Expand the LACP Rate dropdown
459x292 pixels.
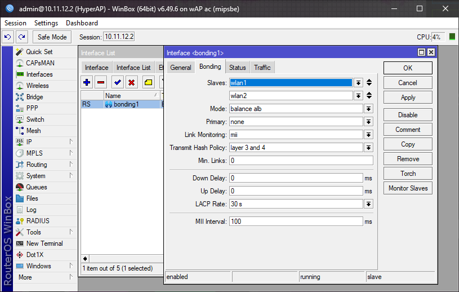coord(368,204)
